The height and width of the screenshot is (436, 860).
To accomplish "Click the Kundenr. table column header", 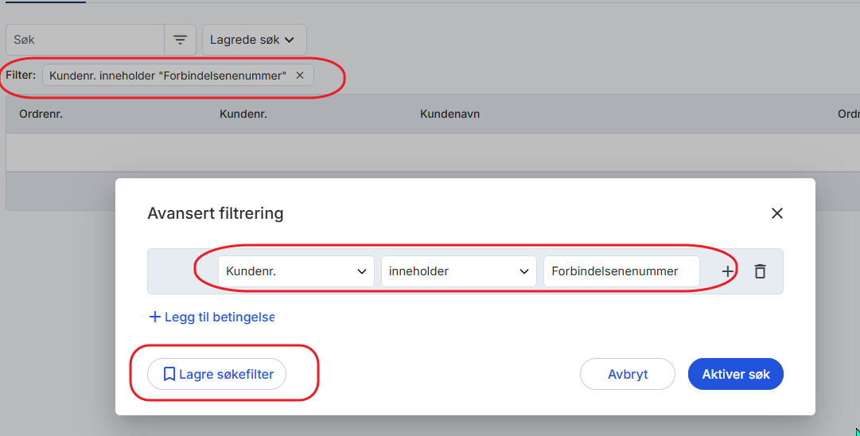I will (x=243, y=114).
